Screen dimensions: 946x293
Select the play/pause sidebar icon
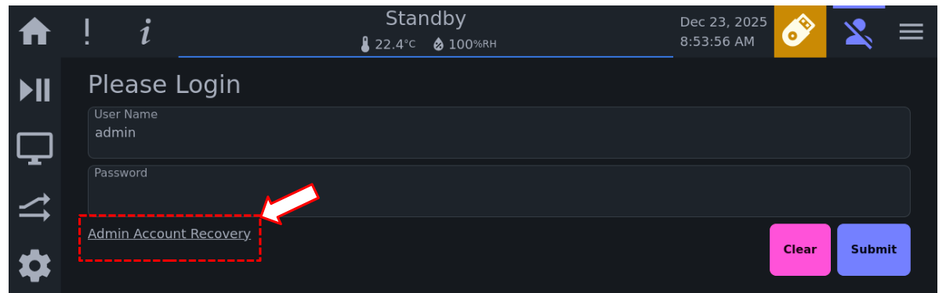click(35, 90)
